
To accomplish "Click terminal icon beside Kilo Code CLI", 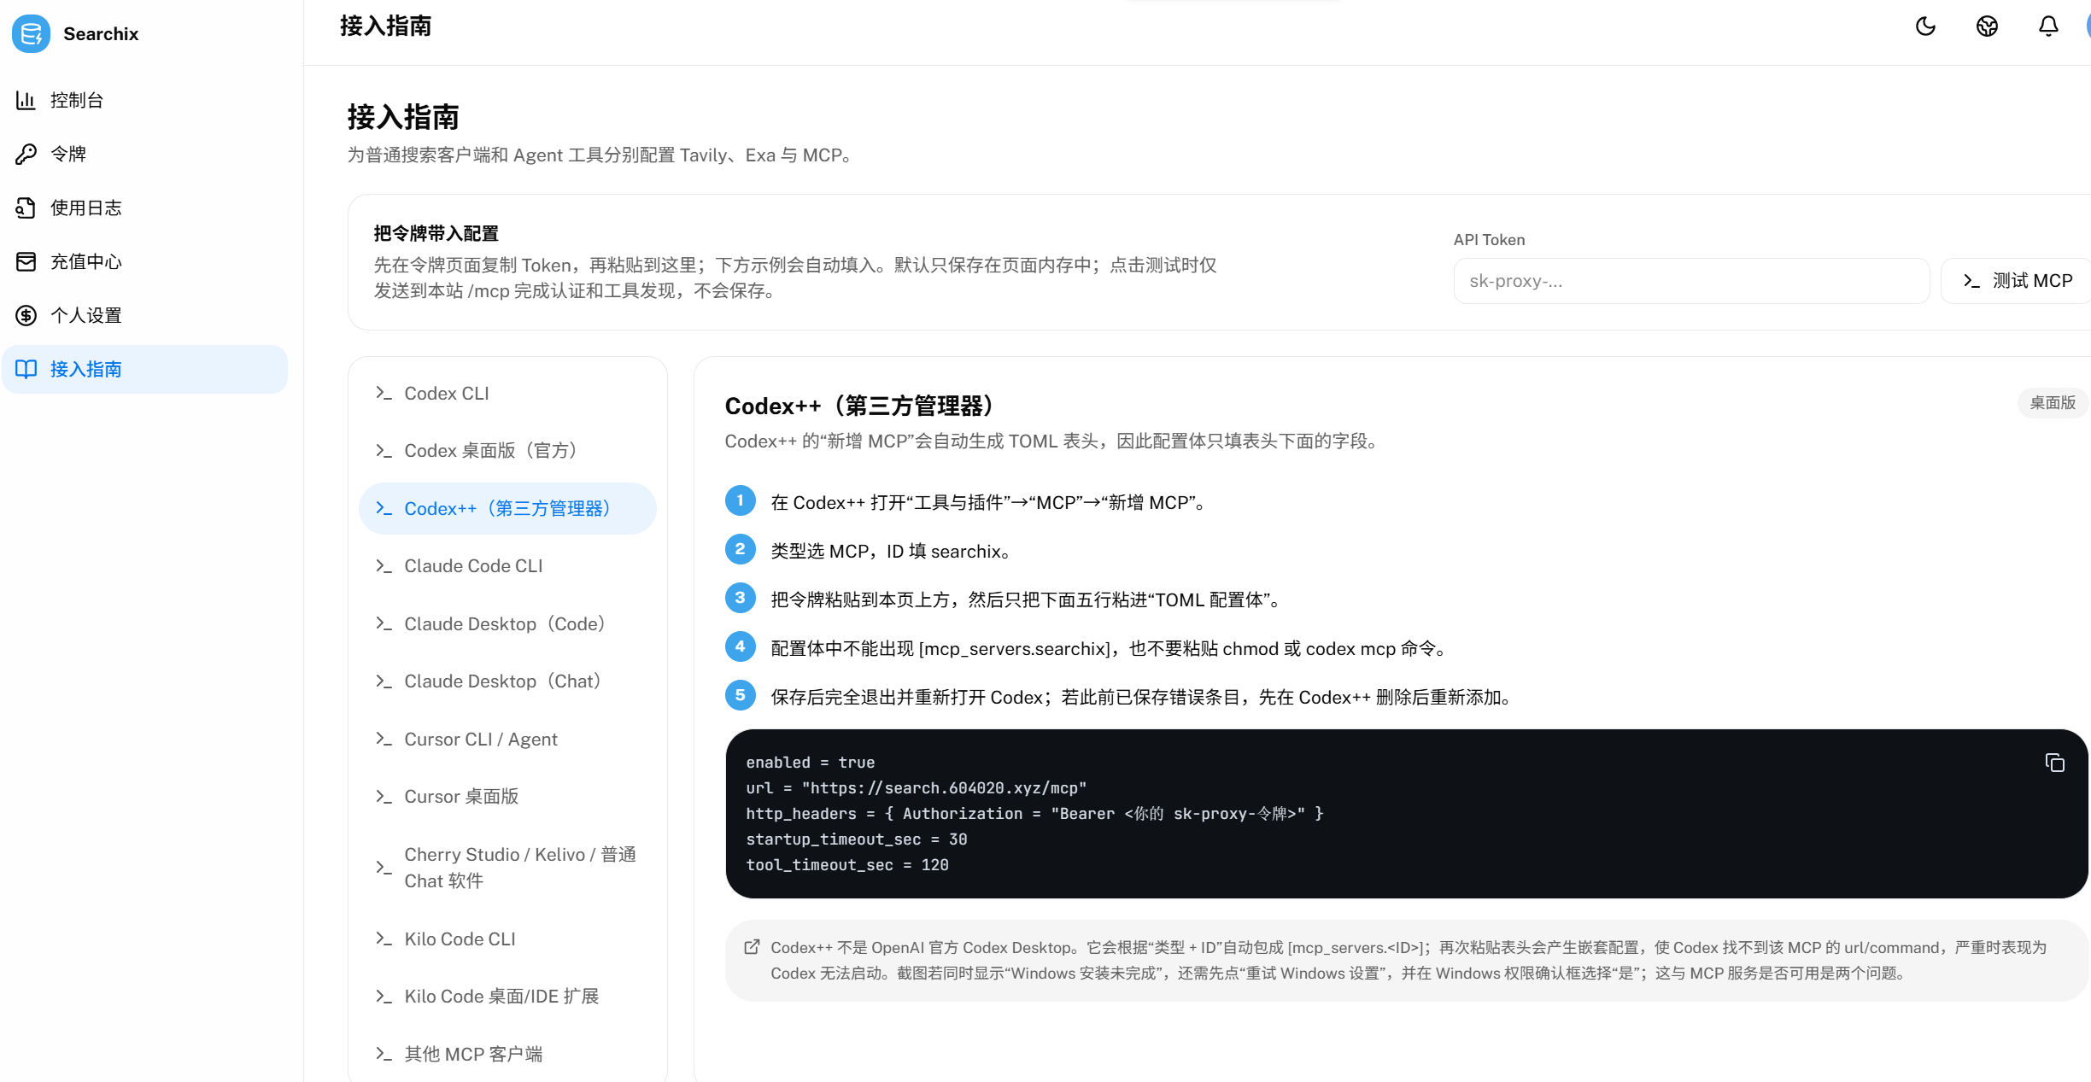I will coord(384,939).
